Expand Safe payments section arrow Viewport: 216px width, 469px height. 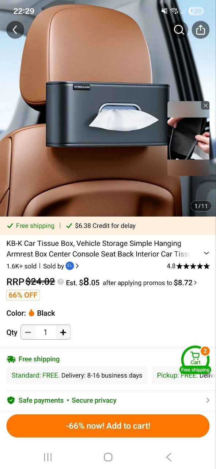[208, 400]
